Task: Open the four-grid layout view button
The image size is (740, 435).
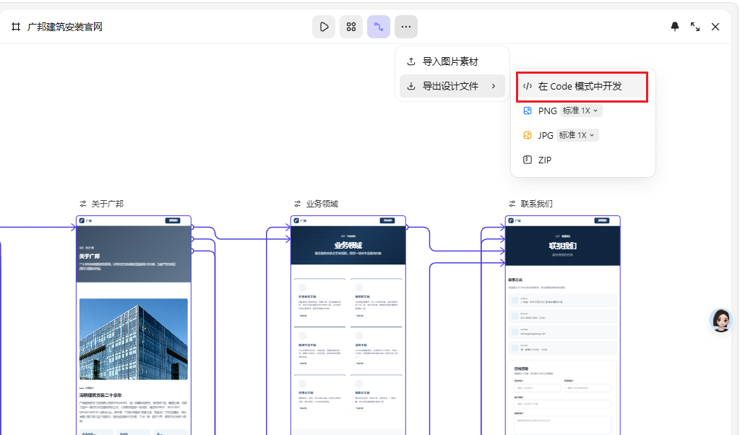Action: 351,27
